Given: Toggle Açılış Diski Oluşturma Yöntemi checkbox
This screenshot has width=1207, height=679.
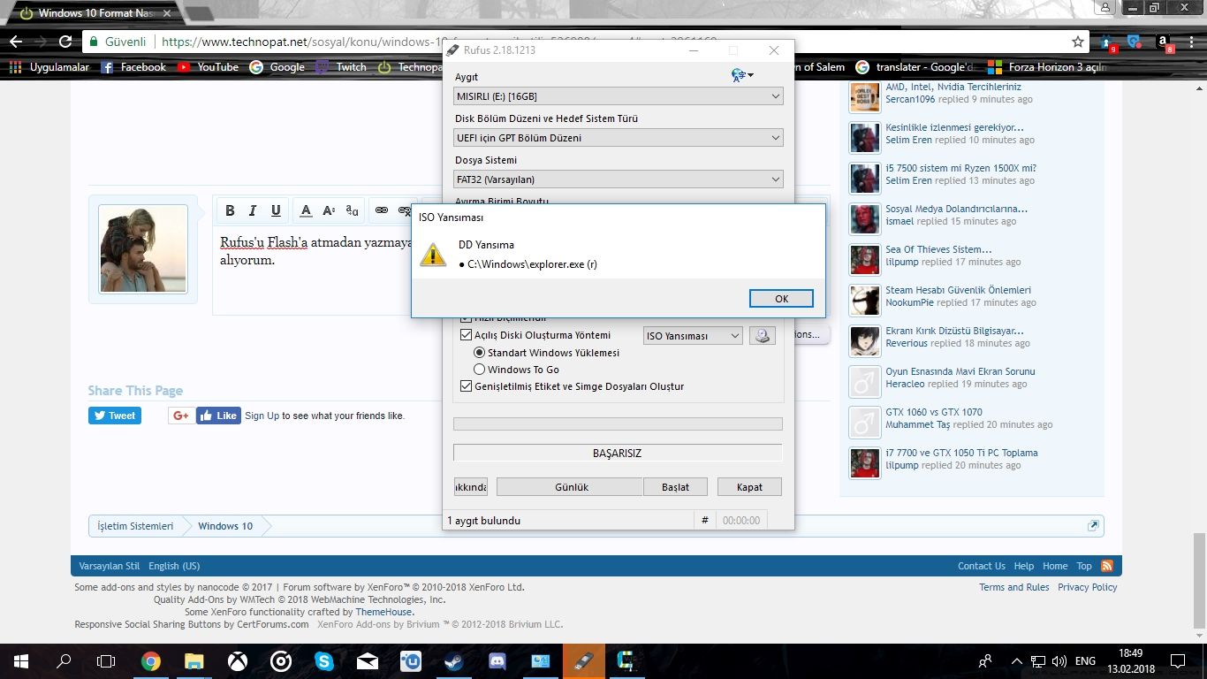Looking at the screenshot, I should click(467, 335).
